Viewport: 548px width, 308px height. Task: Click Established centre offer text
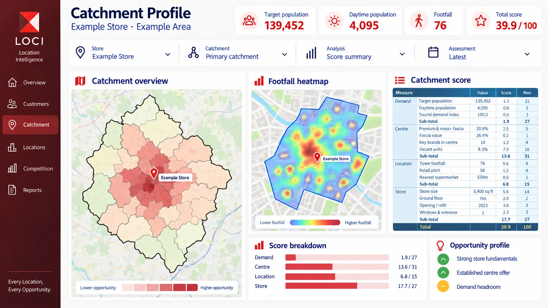click(483, 273)
